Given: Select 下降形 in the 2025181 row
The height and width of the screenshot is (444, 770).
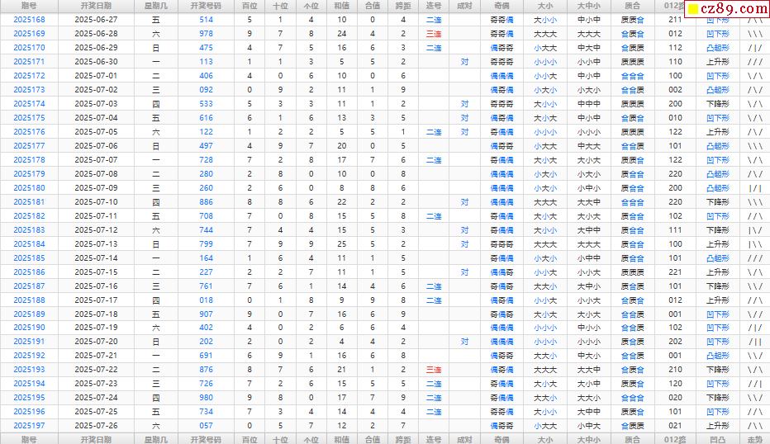Looking at the screenshot, I should pos(718,202).
